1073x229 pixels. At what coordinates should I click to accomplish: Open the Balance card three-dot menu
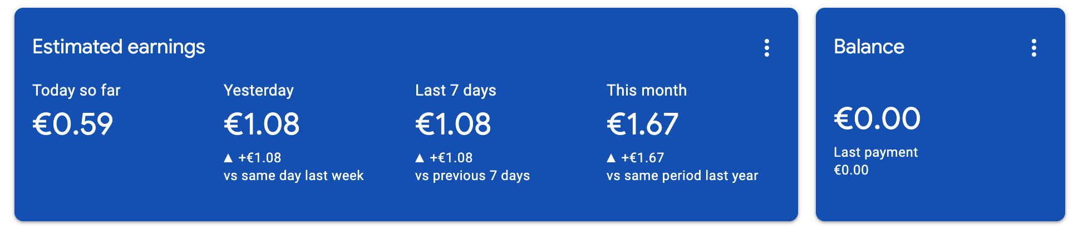1033,48
